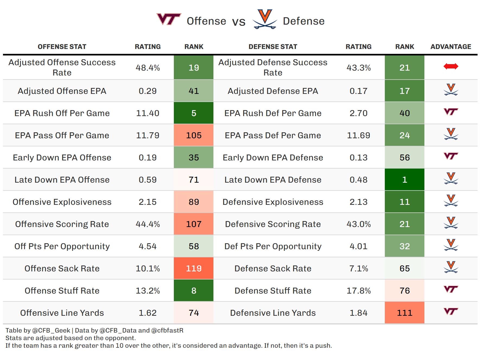
Task: Click the Virginia advantage logo for Sack Rate
Action: 451,267
